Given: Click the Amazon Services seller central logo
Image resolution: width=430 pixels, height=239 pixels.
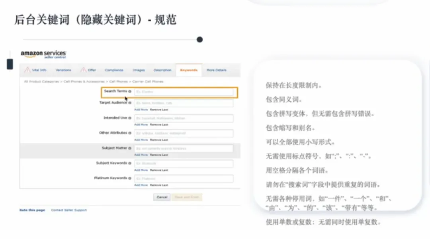Looking at the screenshot, I should [43, 54].
